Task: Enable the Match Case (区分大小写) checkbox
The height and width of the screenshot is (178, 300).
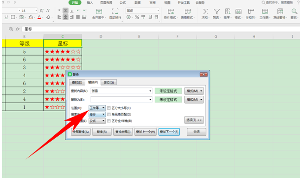Action: [109, 108]
